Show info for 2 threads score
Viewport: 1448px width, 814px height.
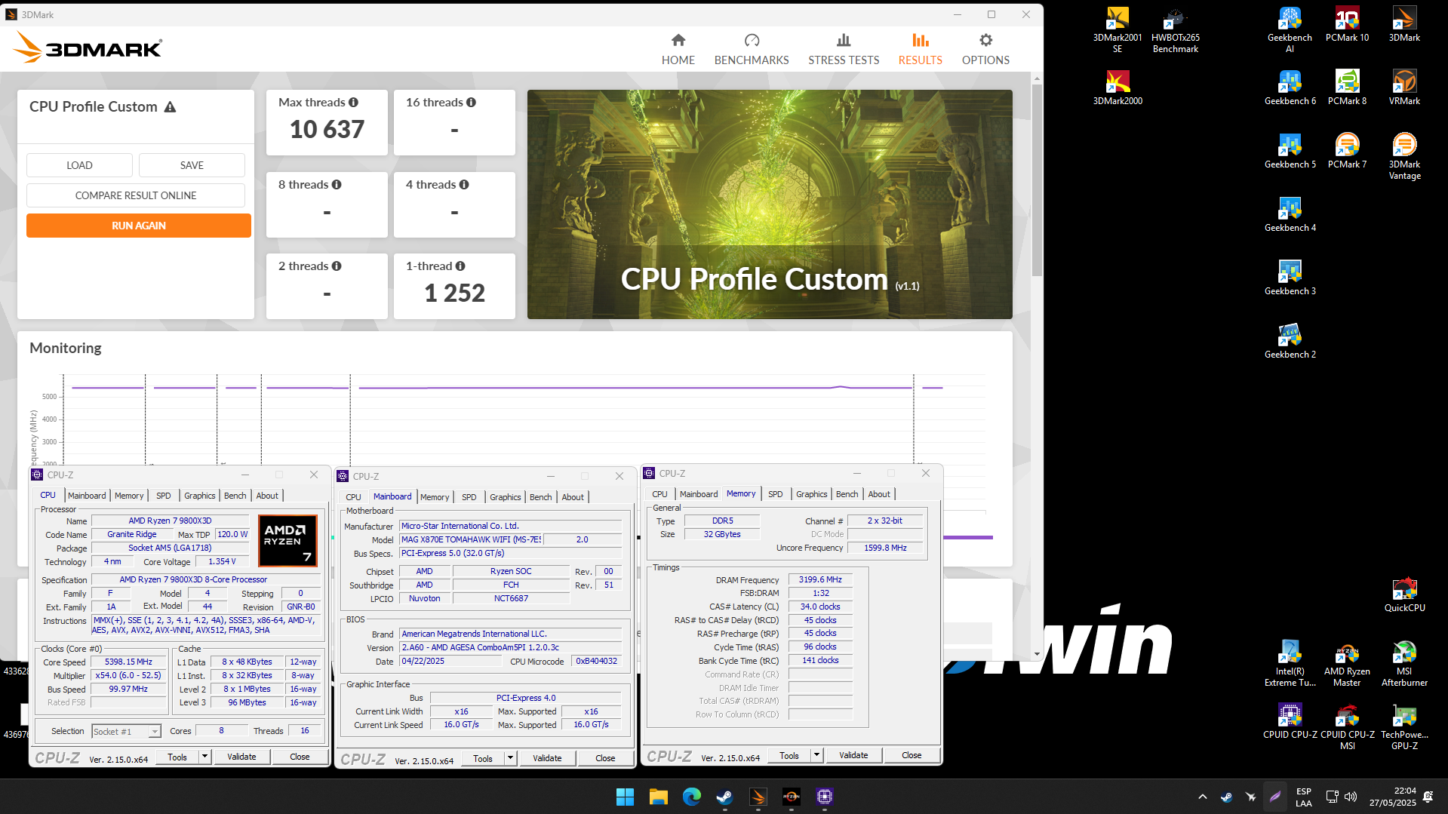(337, 266)
